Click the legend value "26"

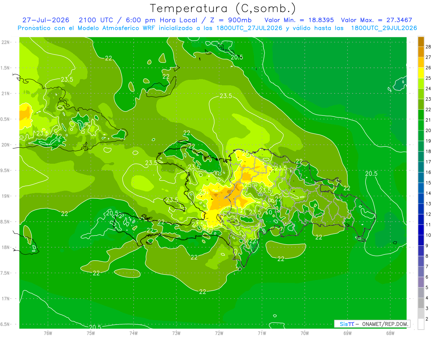click(x=429, y=67)
